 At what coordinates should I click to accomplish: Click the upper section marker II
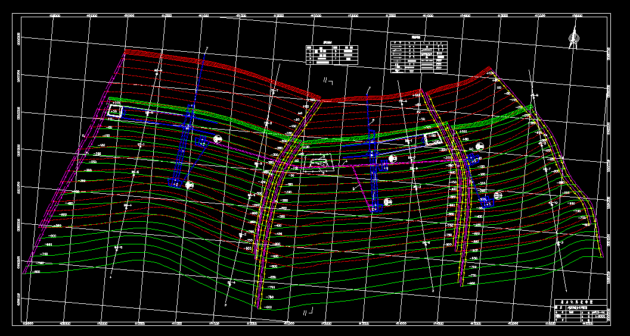pos(328,81)
